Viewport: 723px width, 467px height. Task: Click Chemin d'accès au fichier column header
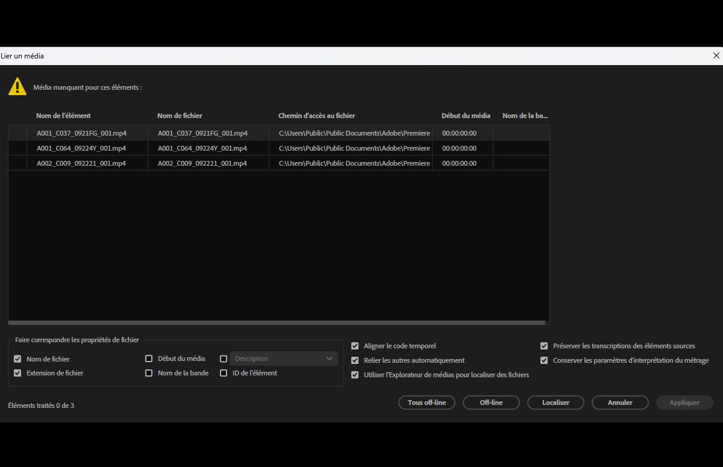pyautogui.click(x=317, y=116)
